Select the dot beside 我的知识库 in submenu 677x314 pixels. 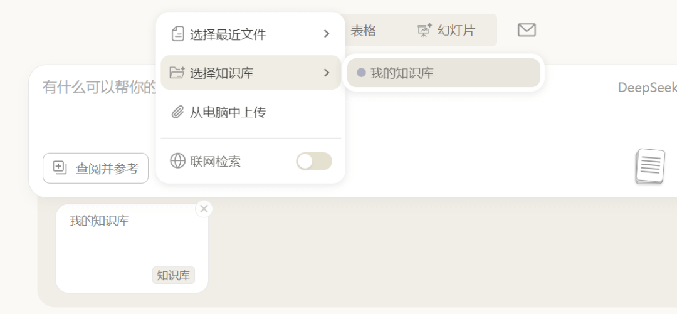(361, 73)
